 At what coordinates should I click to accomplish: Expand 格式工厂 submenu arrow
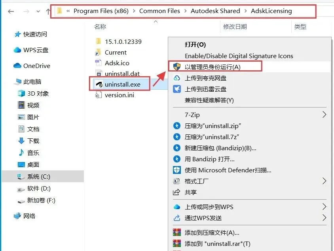click(324, 181)
